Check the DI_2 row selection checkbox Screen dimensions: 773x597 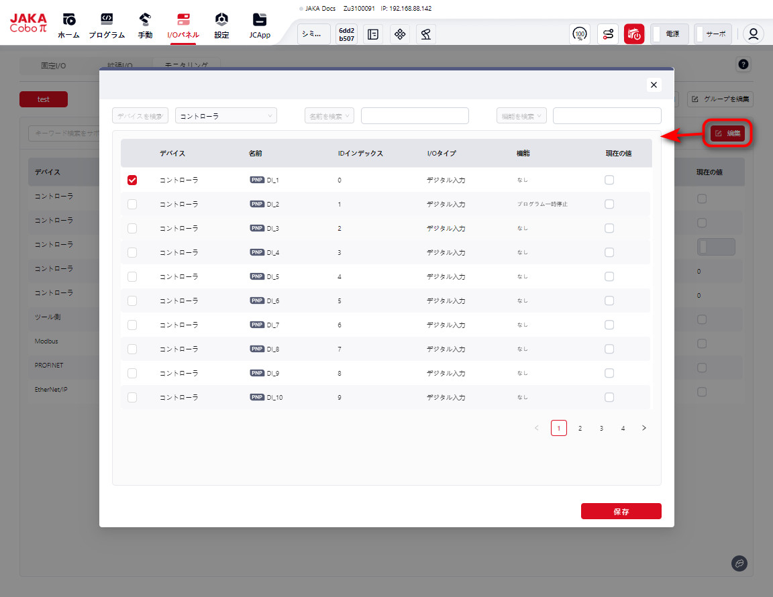132,204
